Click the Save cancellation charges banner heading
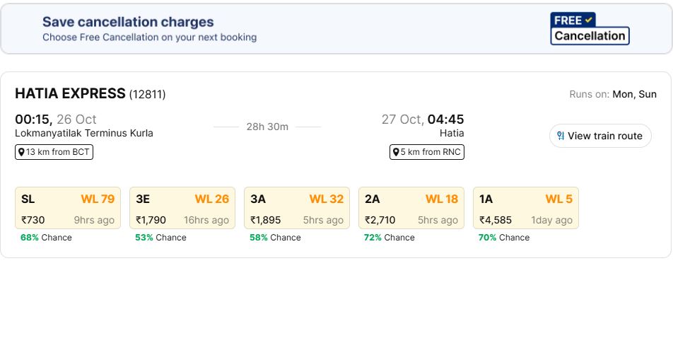The height and width of the screenshot is (343, 673). click(128, 22)
